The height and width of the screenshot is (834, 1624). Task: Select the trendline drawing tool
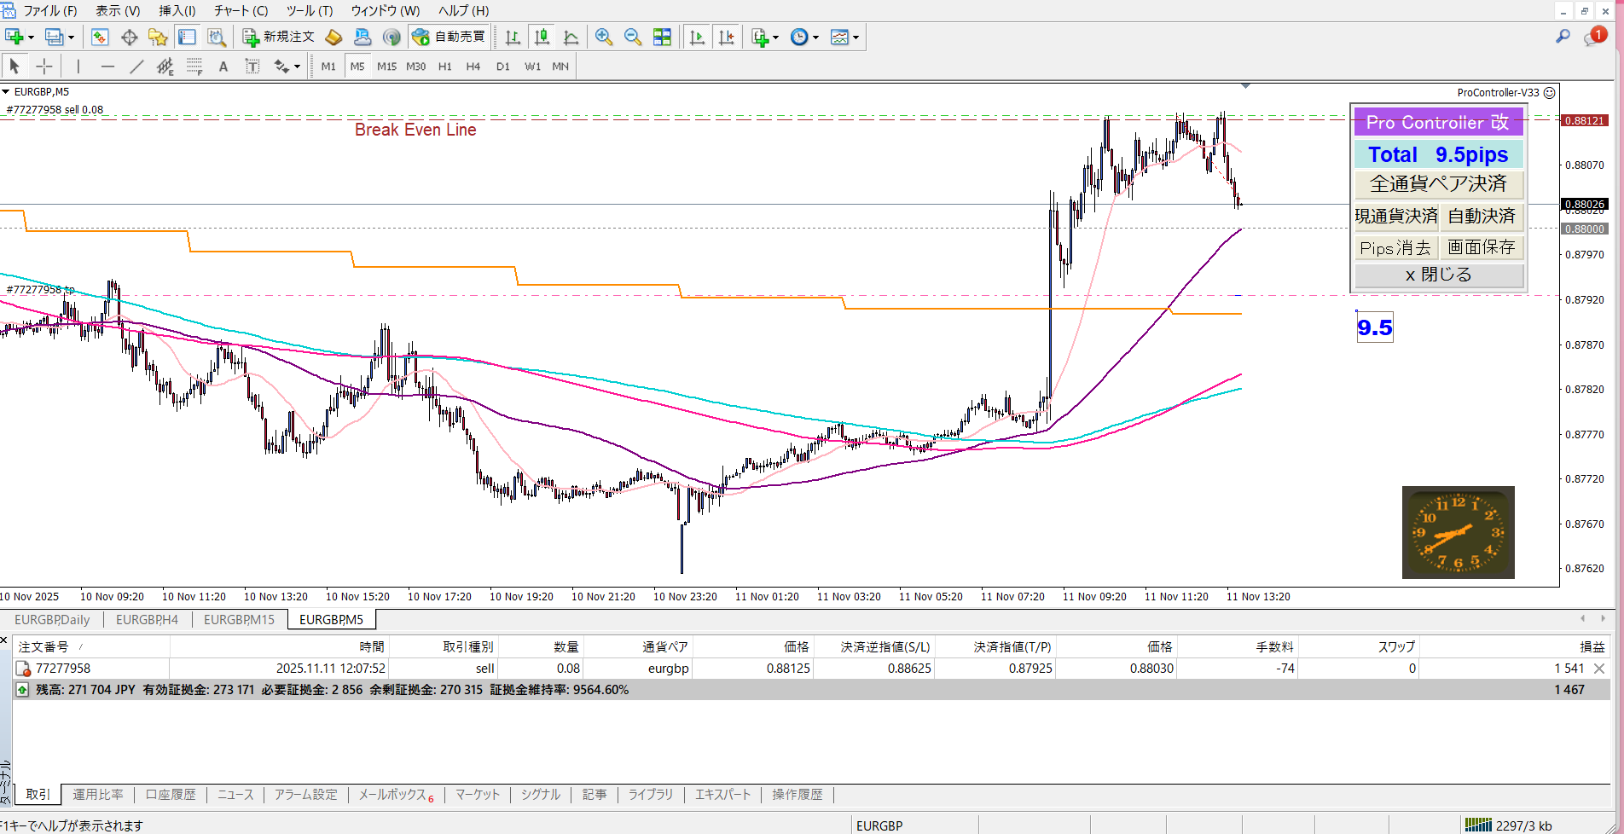pos(136,66)
